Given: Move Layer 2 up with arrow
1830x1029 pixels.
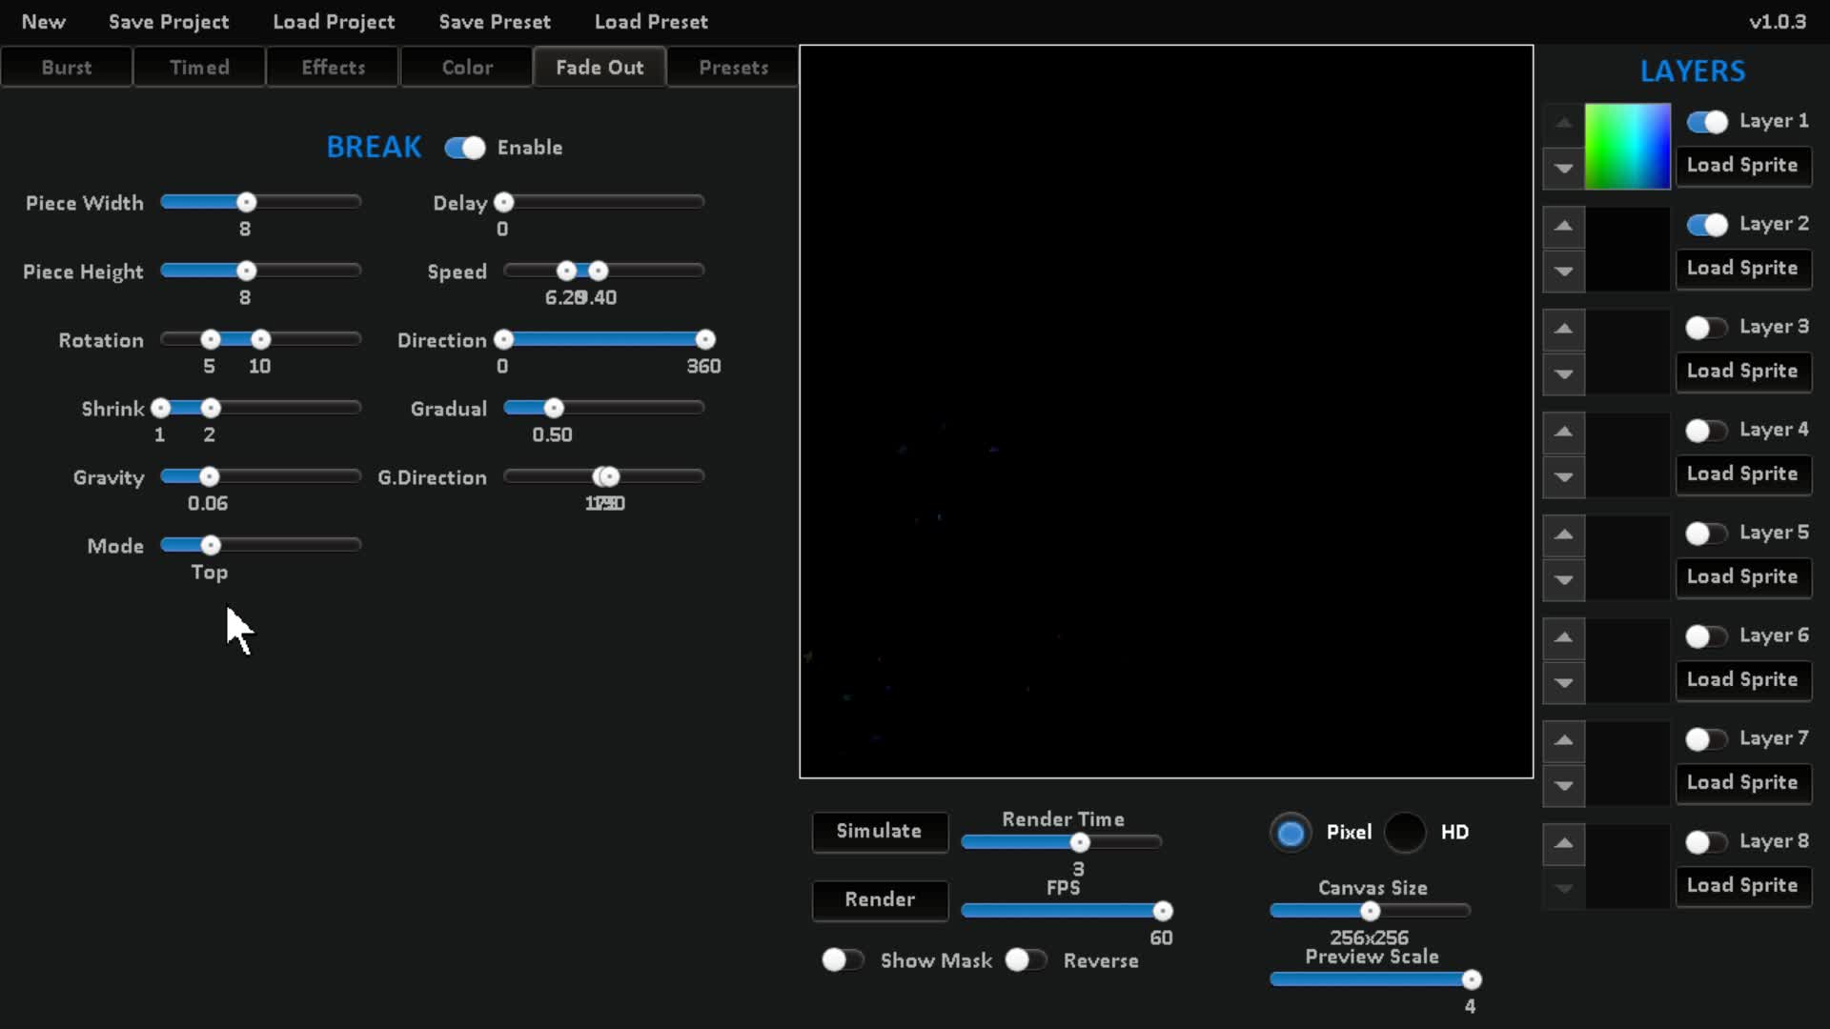Looking at the screenshot, I should click(x=1563, y=226).
